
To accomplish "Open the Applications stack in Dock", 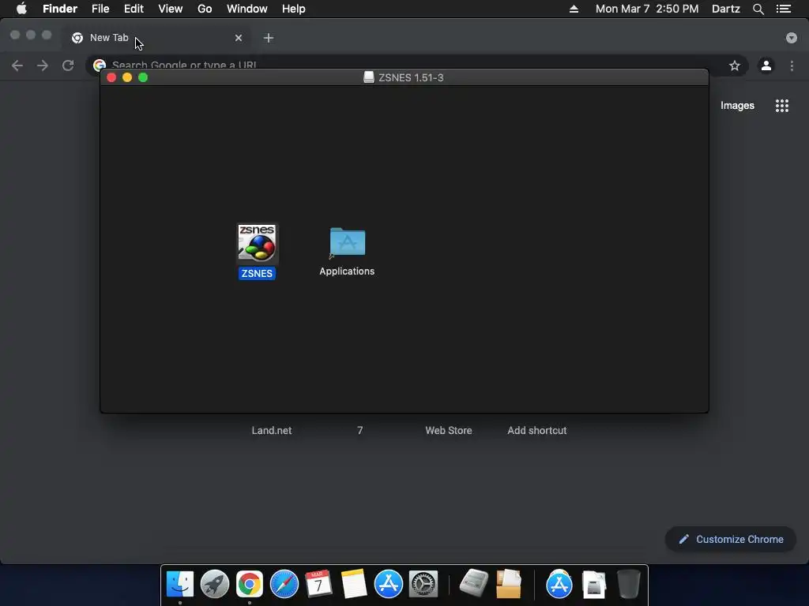I will [559, 584].
